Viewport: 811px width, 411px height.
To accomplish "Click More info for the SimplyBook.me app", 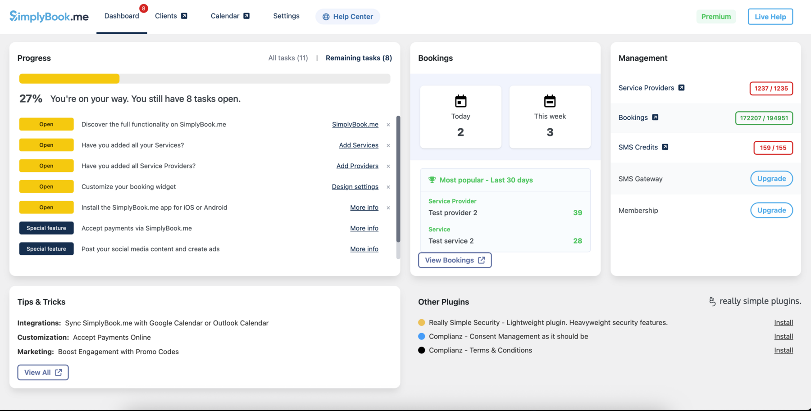I will pyautogui.click(x=364, y=207).
